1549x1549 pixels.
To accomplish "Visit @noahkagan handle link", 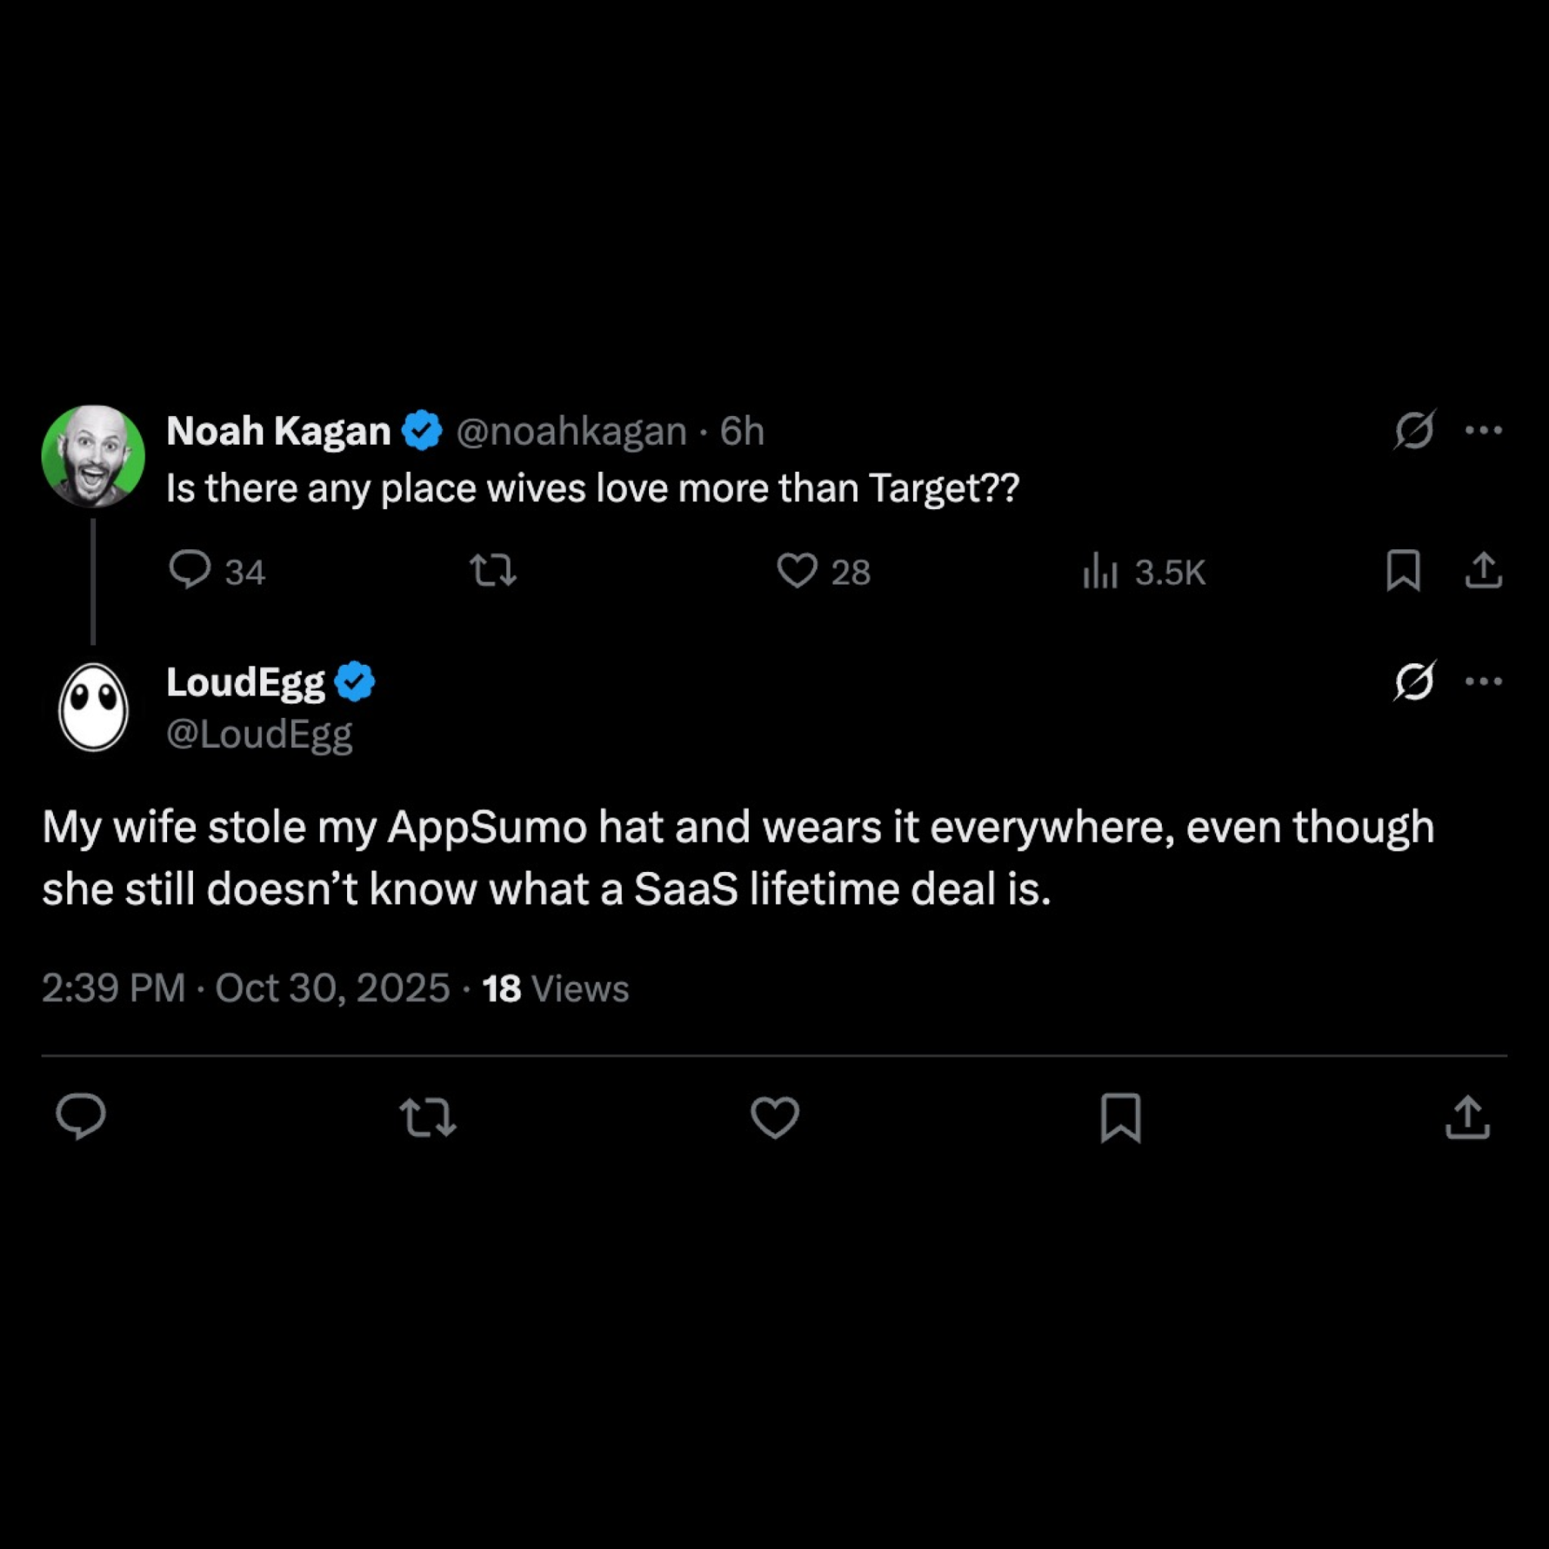I will (572, 431).
